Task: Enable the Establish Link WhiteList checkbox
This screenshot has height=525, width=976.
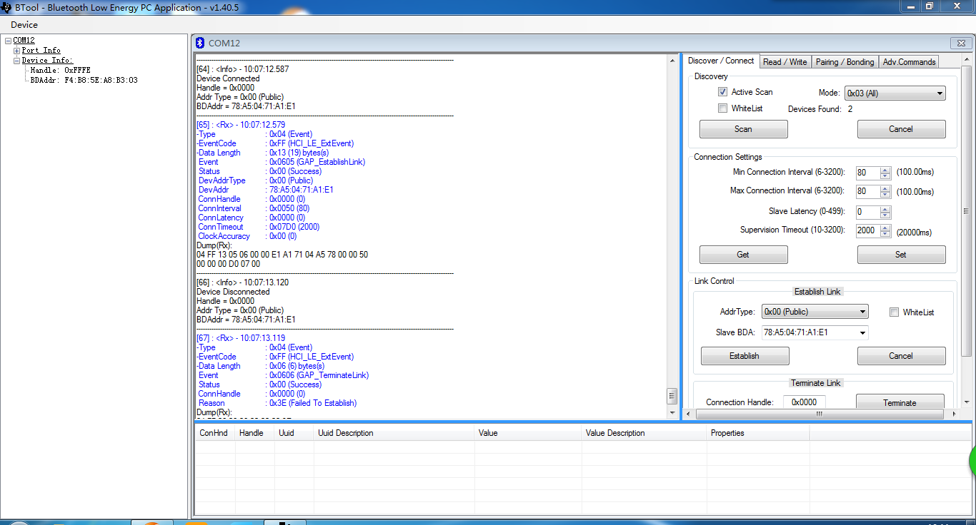Action: click(x=895, y=312)
